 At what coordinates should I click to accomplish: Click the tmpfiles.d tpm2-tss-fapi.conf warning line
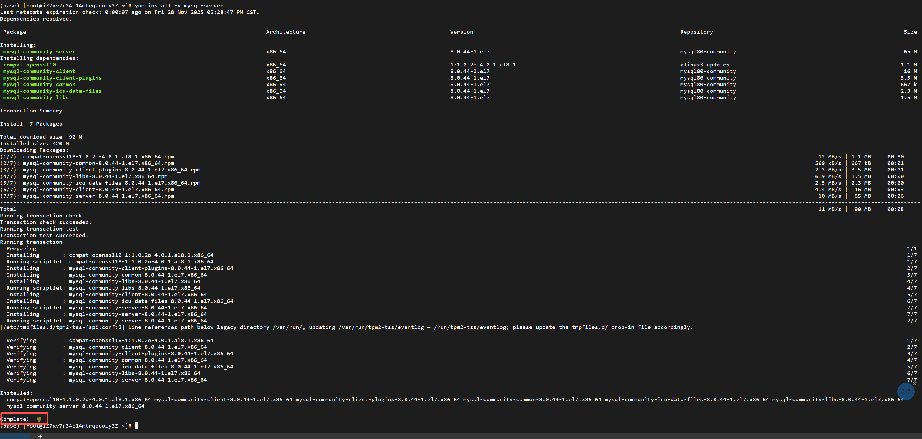point(347,327)
